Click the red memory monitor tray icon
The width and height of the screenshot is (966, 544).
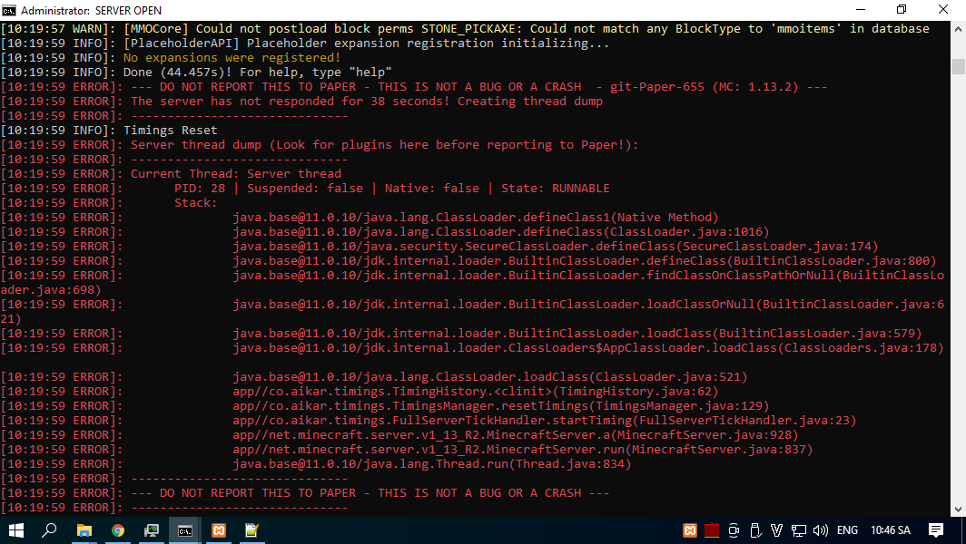[712, 530]
